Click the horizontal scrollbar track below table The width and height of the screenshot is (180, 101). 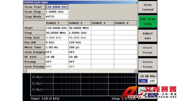(x=80, y=71)
